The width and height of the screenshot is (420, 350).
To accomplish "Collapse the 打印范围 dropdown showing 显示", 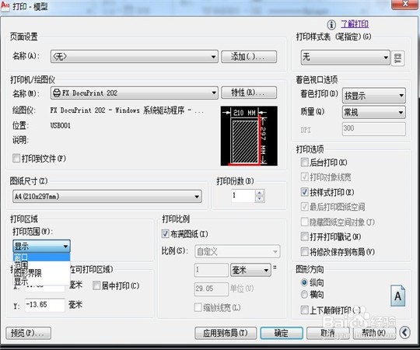I will pos(42,246).
